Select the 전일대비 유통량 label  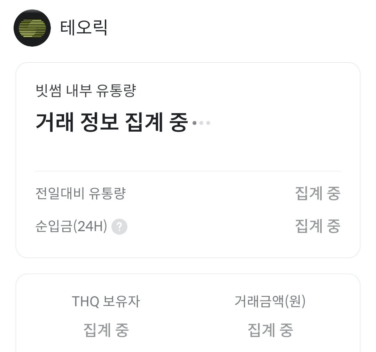click(80, 194)
